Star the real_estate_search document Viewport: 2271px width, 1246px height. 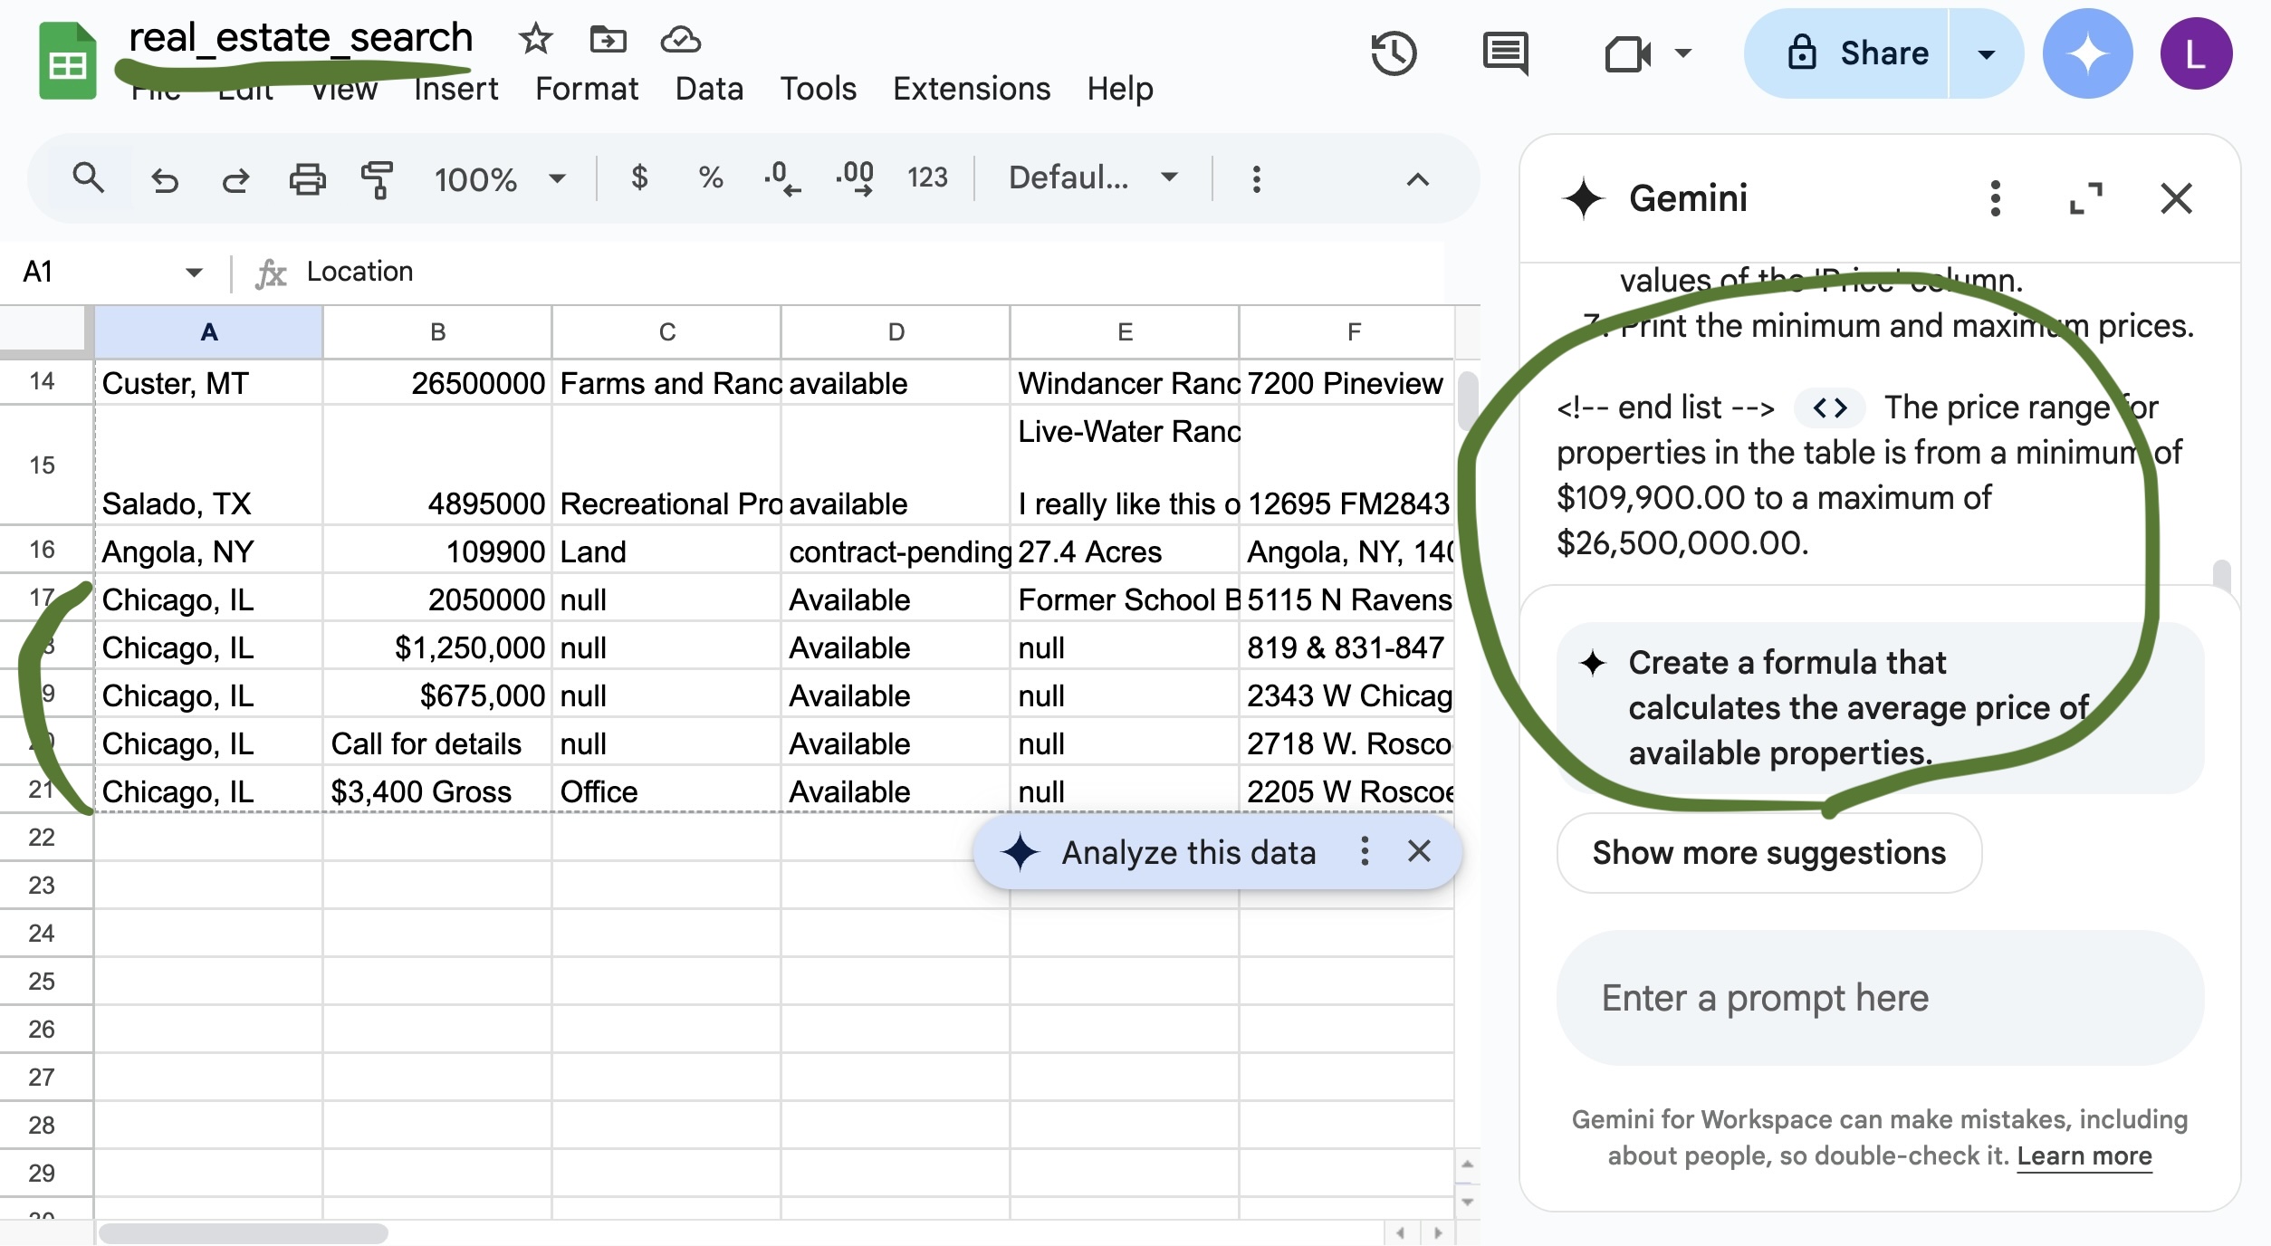[535, 39]
